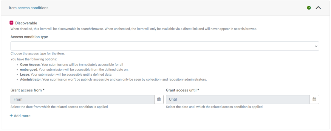The image size is (331, 131).
Task: Click the Grant access until label
Action: (182, 90)
